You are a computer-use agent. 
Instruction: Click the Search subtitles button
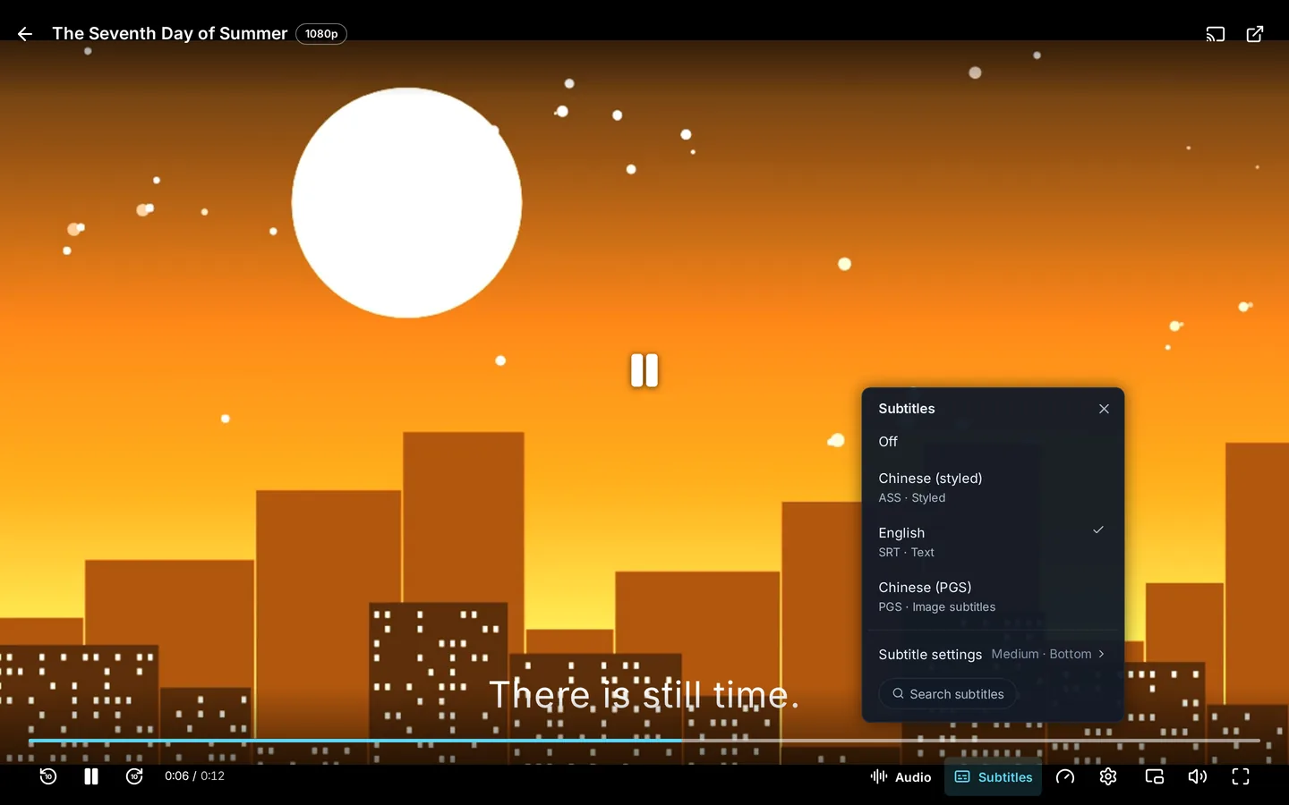948,694
